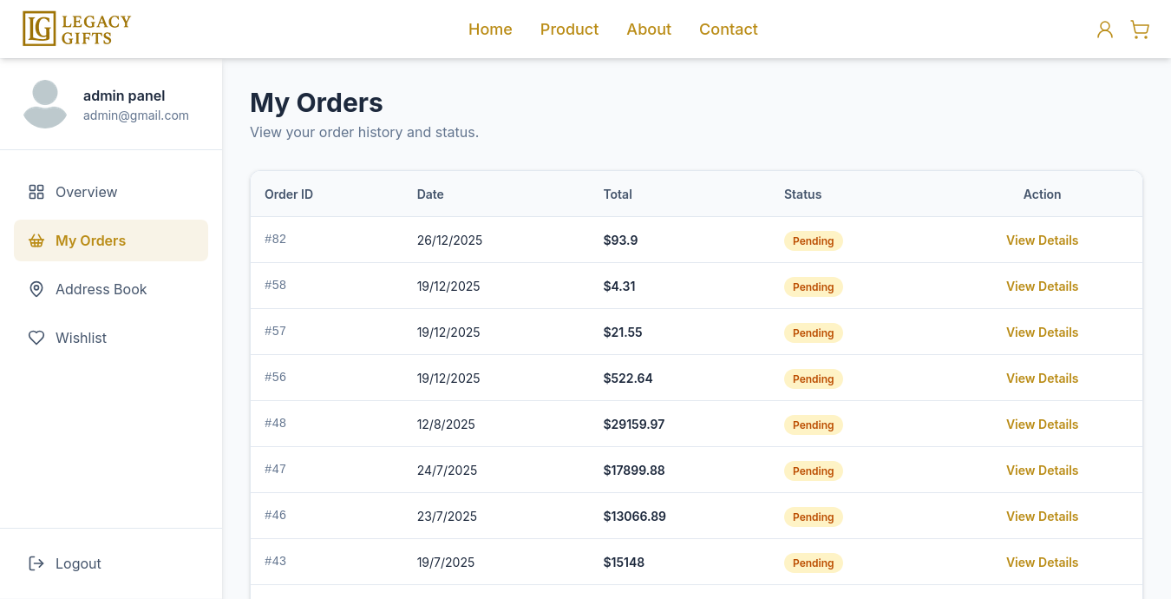This screenshot has height=599, width=1171.
Task: Select My Orders in the sidebar
Action: [111, 240]
